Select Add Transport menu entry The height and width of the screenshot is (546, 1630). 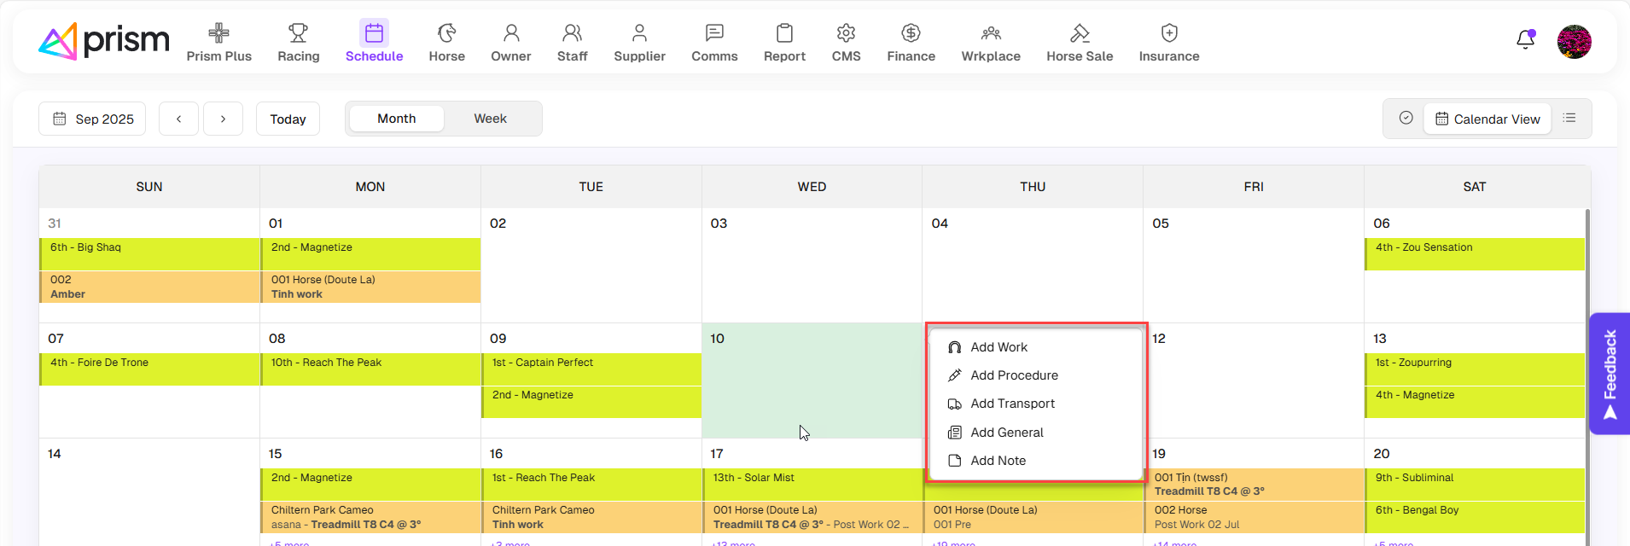click(1012, 404)
